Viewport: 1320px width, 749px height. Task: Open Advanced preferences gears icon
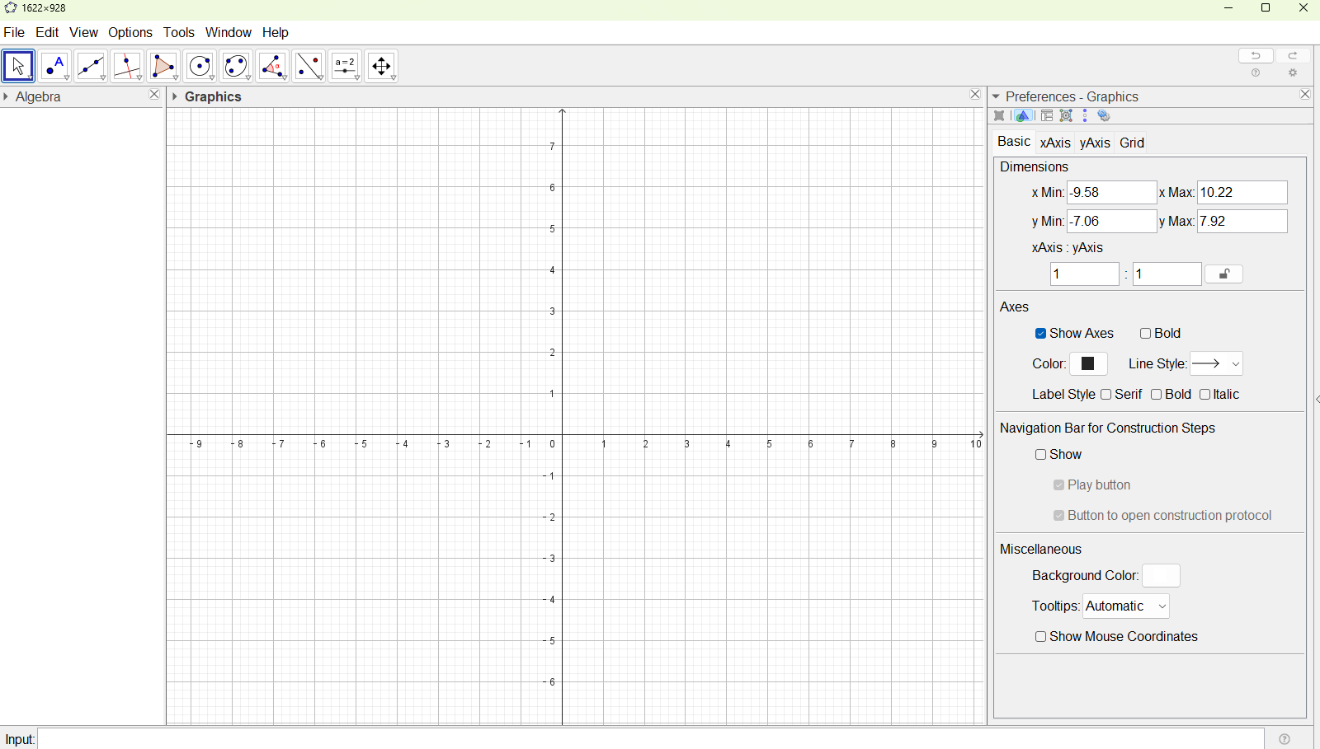pyautogui.click(x=1104, y=116)
